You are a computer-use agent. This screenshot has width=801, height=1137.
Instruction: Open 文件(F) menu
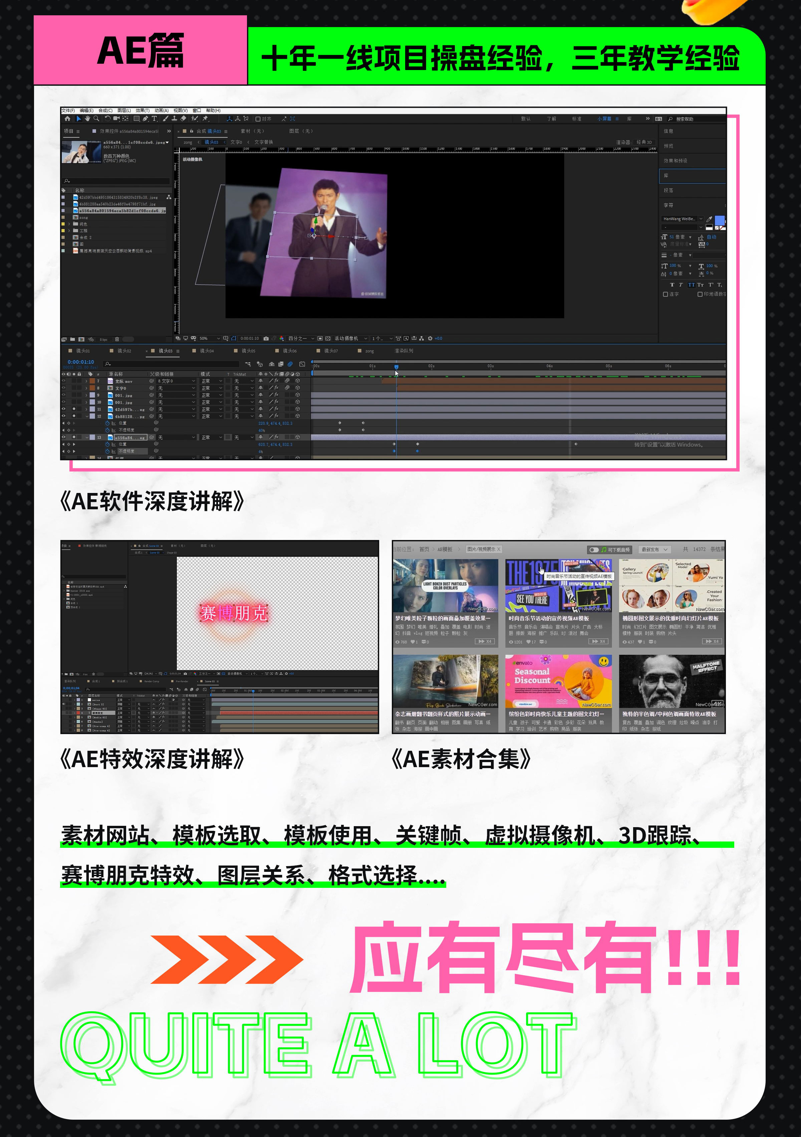[68, 110]
